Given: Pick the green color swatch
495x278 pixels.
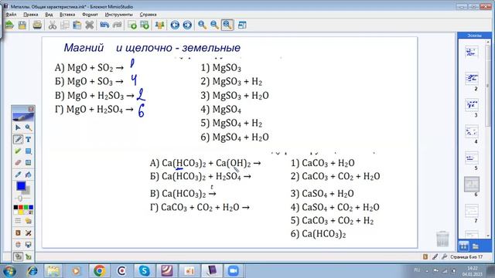Looking at the screenshot, I should coord(26,208).
